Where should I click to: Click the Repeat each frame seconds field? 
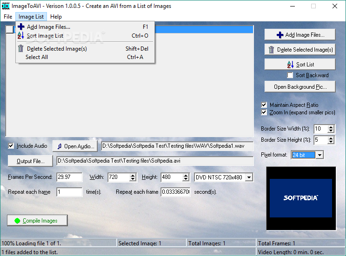[175, 192]
